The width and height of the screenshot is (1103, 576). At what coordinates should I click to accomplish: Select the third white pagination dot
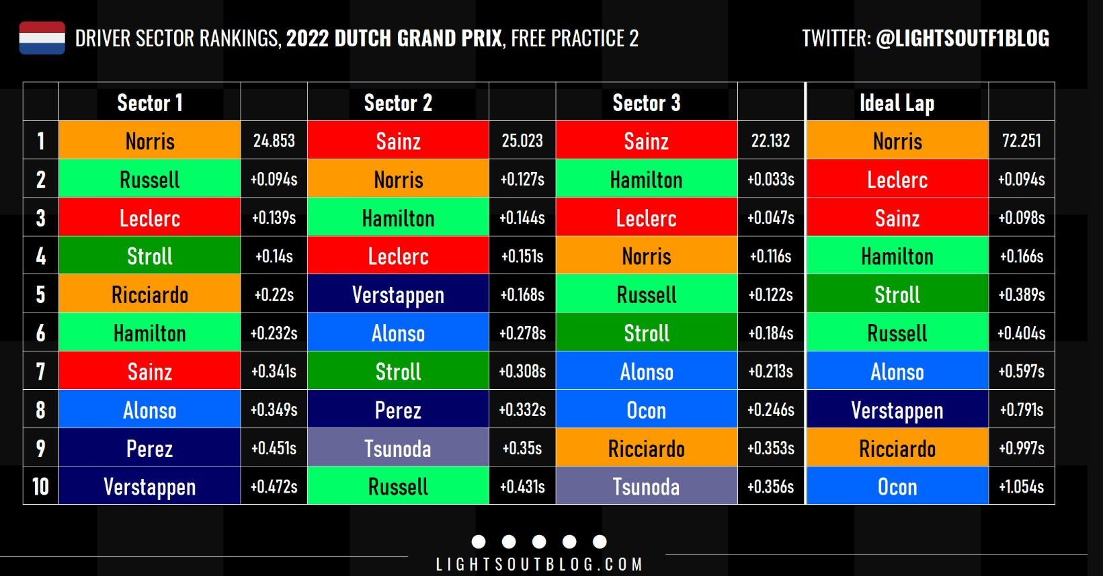[539, 542]
